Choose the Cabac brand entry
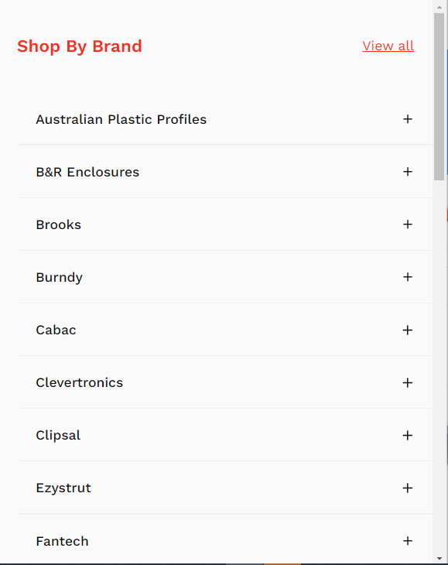 56,330
